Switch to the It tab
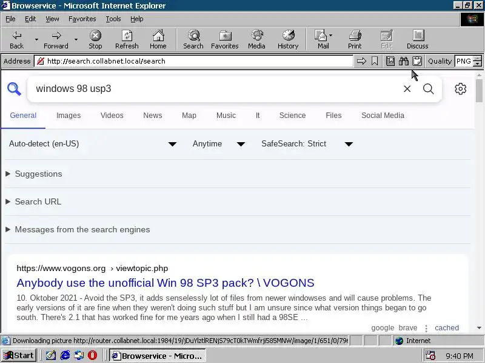 point(258,116)
